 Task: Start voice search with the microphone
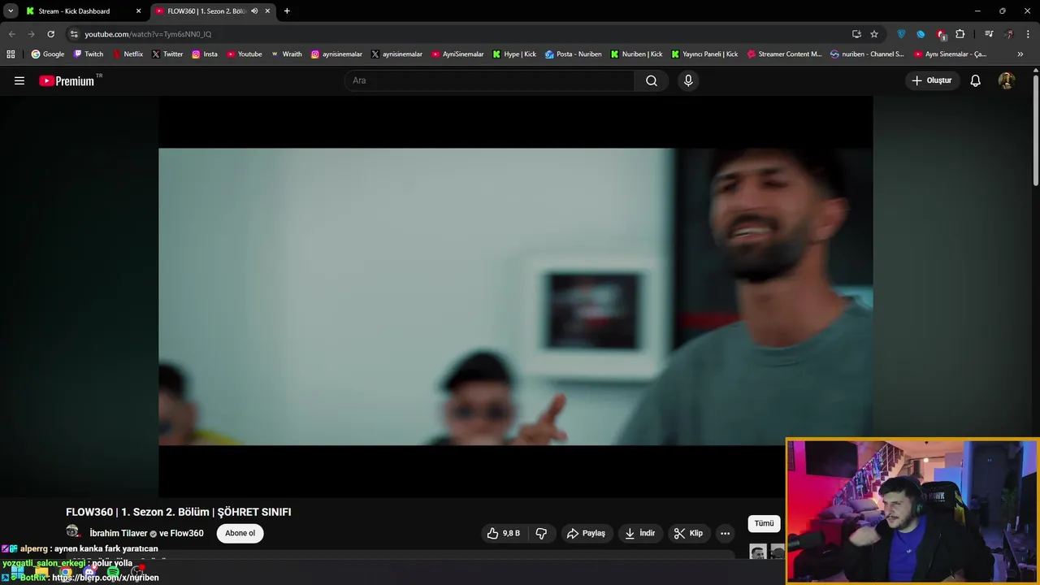(688, 80)
